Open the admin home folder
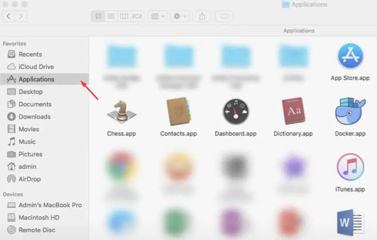The height and width of the screenshot is (240, 377). (x=45, y=167)
